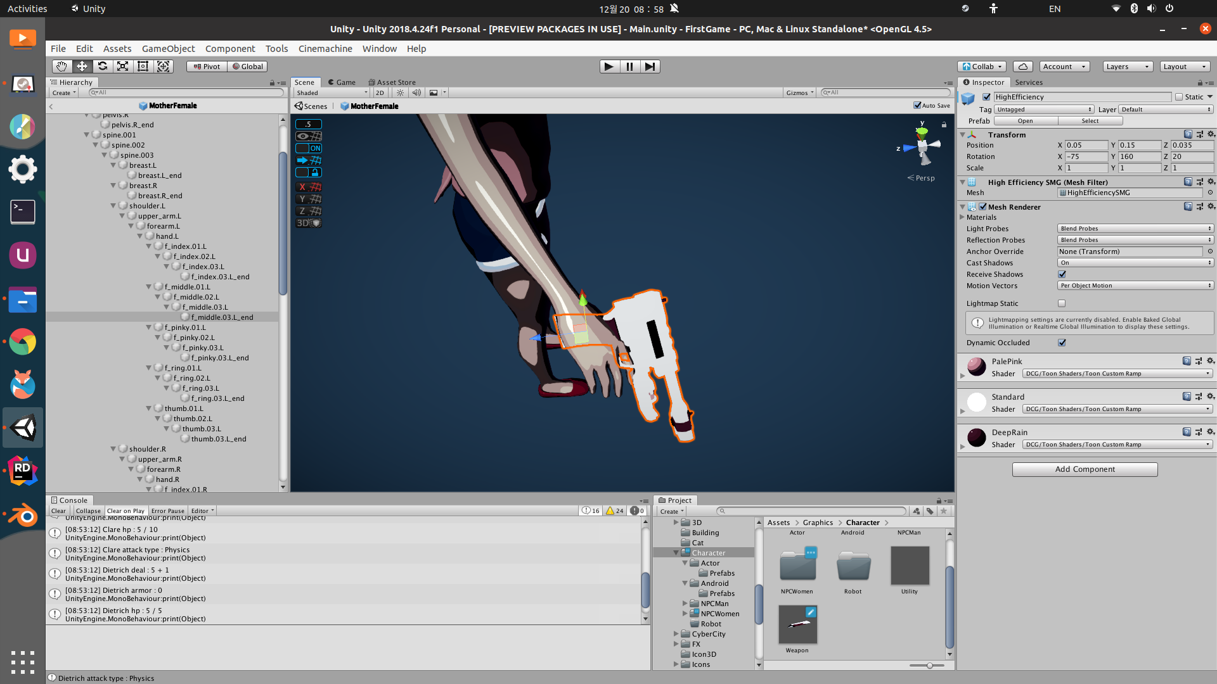Open the Cast Shadows dropdown

[1135, 263]
